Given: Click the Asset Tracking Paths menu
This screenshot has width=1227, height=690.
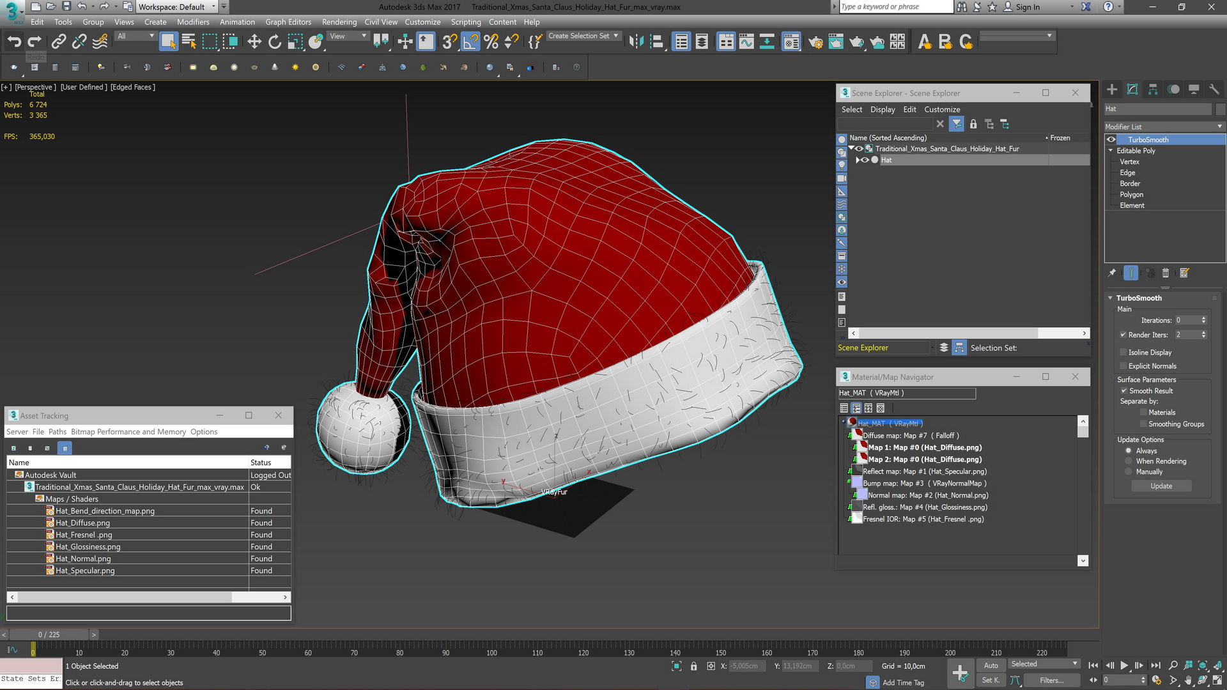Looking at the screenshot, I should pos(55,431).
